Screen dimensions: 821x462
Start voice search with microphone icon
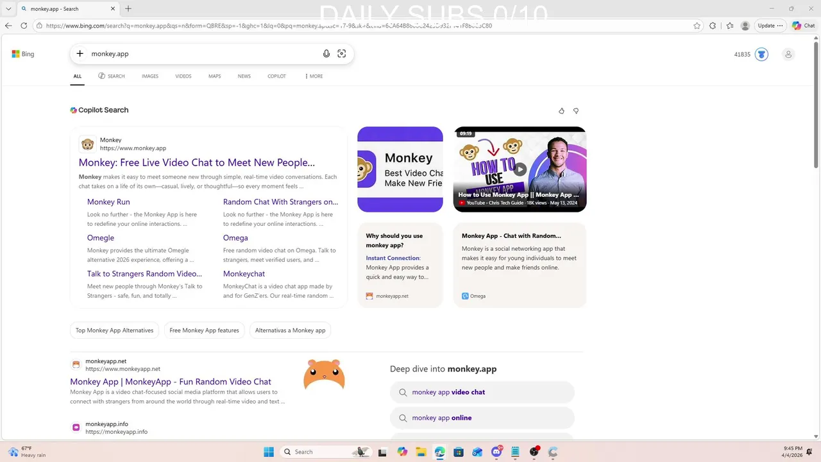click(326, 54)
